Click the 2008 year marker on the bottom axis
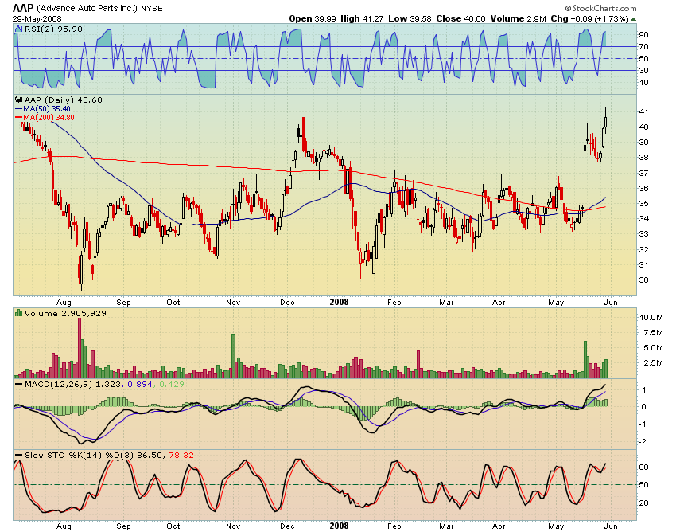 pos(339,526)
